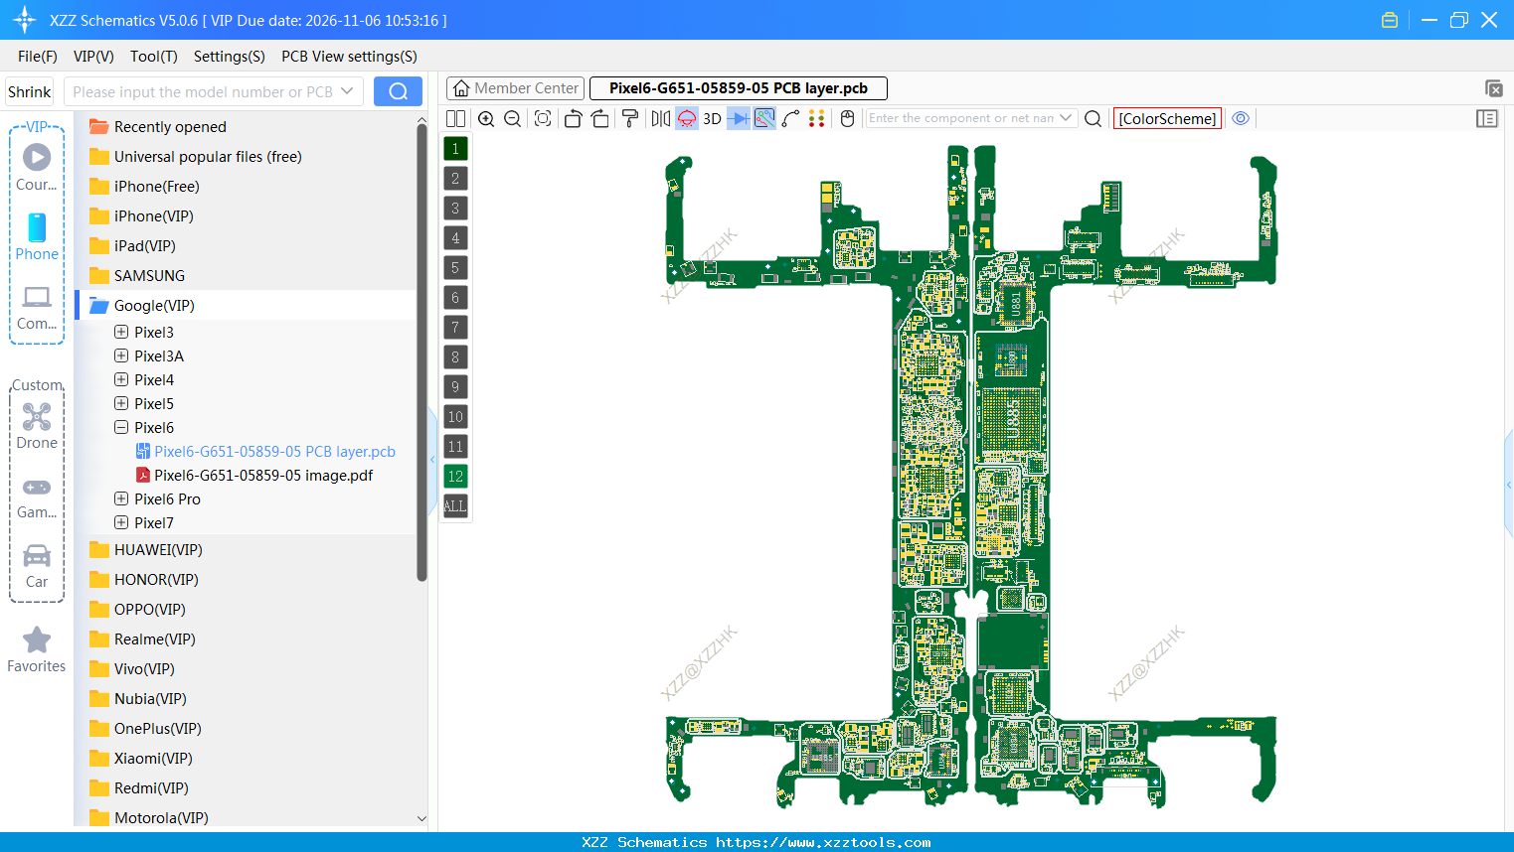This screenshot has height=852, width=1514.
Task: Open the [ColorScheme] settings
Action: 1167,118
